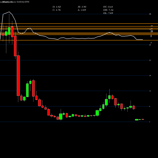Click the 6 price axis label
Viewport: 158px width, 158px height.
[150, 106]
